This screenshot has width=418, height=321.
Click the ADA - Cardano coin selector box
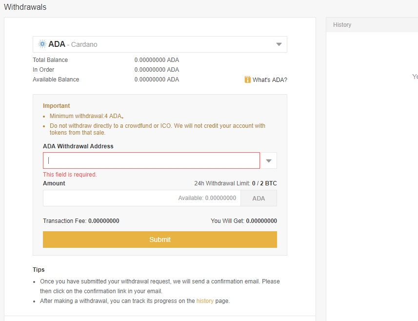tap(159, 44)
